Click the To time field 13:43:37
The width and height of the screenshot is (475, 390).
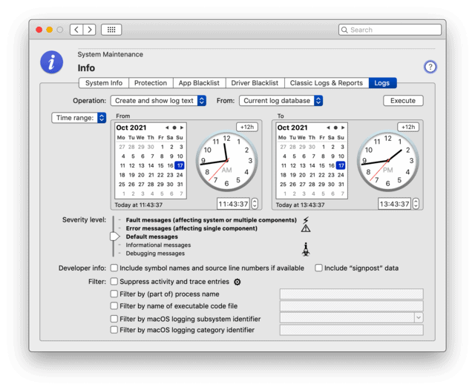click(x=394, y=204)
